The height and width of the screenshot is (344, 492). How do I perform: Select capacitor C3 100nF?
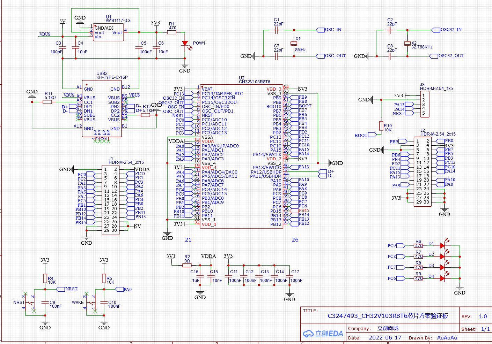pos(63,47)
